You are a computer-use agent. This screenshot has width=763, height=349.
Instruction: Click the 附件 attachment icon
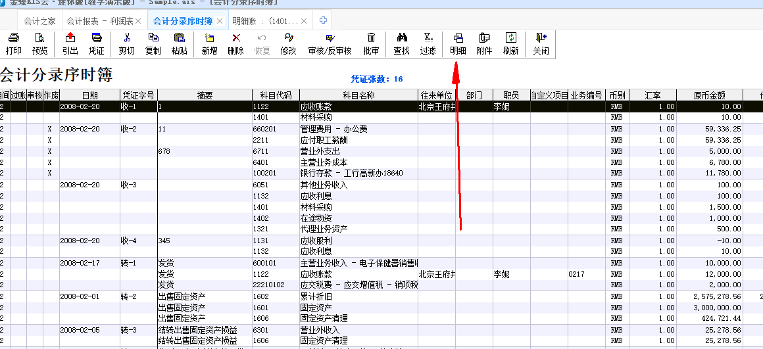point(484,43)
